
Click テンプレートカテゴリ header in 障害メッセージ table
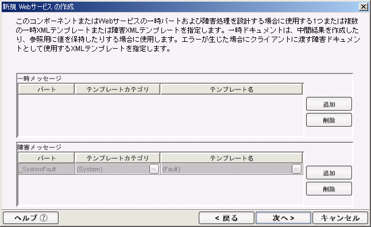[x=117, y=158]
